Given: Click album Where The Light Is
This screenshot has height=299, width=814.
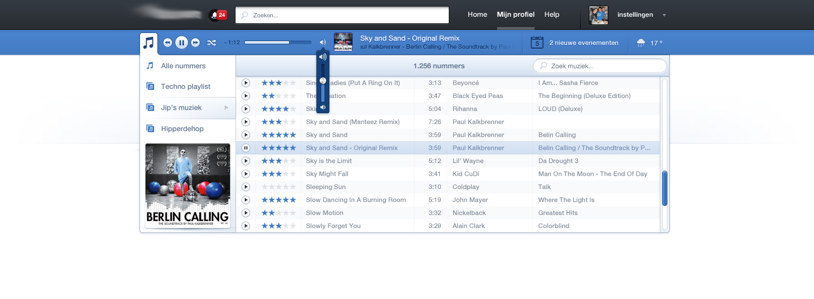Looking at the screenshot, I should 567,200.
